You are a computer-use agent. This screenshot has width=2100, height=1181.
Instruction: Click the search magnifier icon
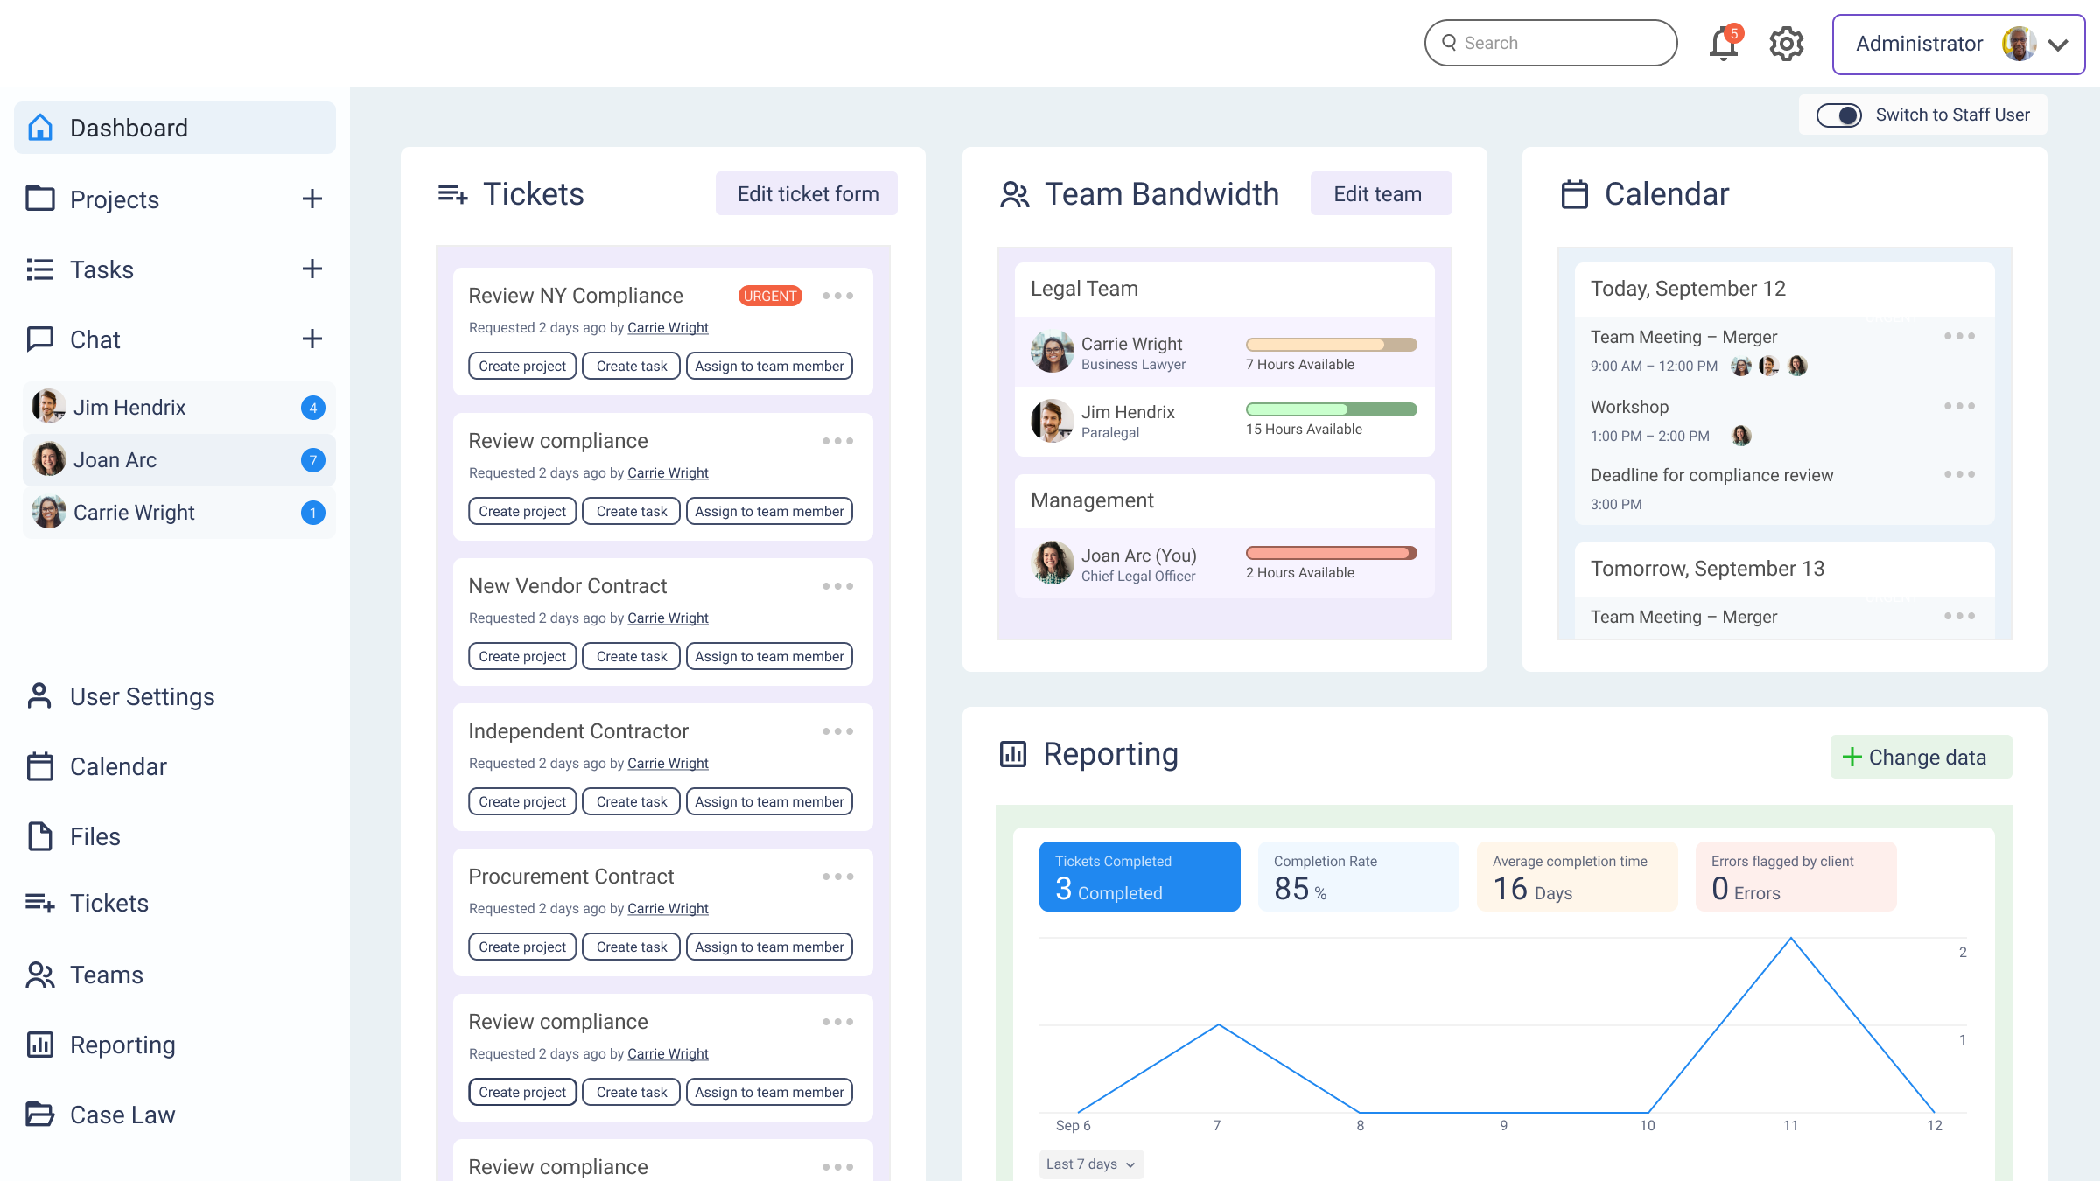(1450, 42)
